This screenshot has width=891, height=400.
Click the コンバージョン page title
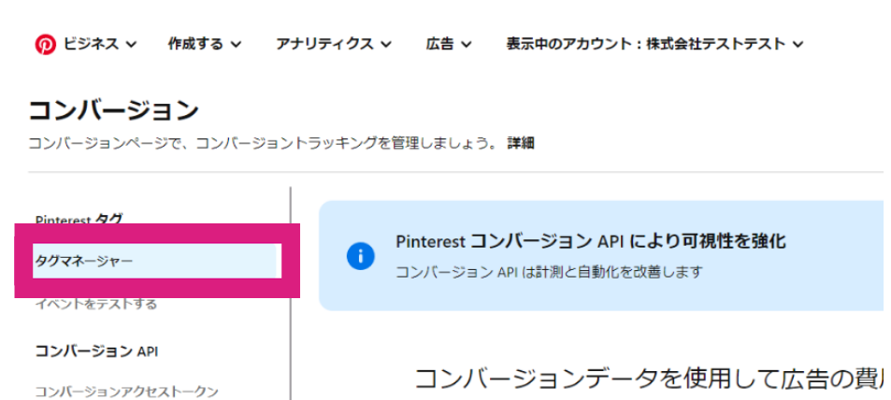(x=113, y=110)
